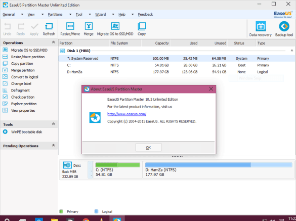Select the D: HamZa partition row
Image resolution: width=296 pixels, height=221 pixels.
coord(177,72)
